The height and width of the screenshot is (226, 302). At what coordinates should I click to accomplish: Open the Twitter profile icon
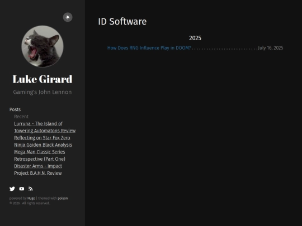click(x=12, y=189)
